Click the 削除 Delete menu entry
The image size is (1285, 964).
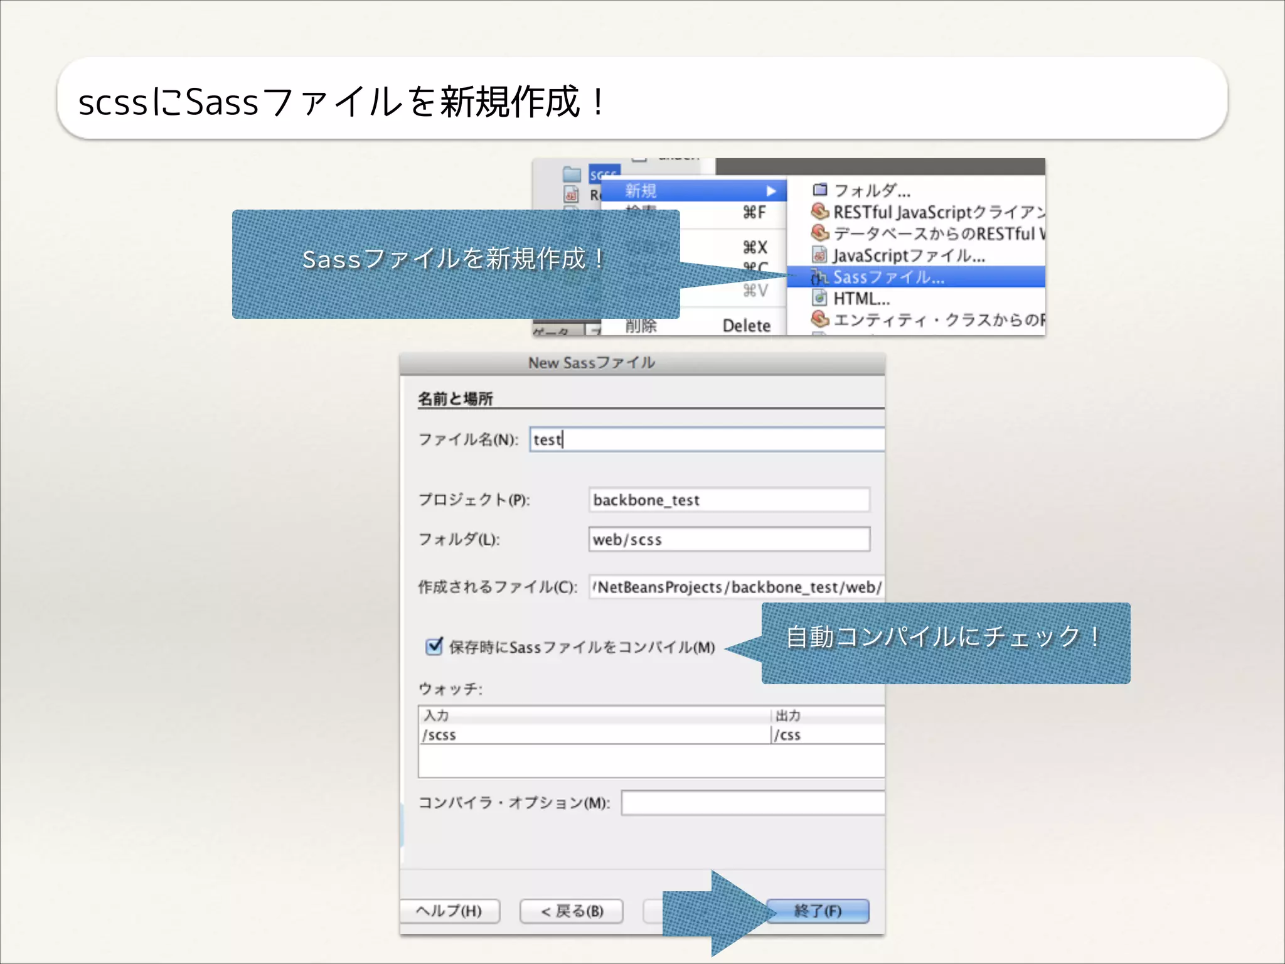[693, 325]
